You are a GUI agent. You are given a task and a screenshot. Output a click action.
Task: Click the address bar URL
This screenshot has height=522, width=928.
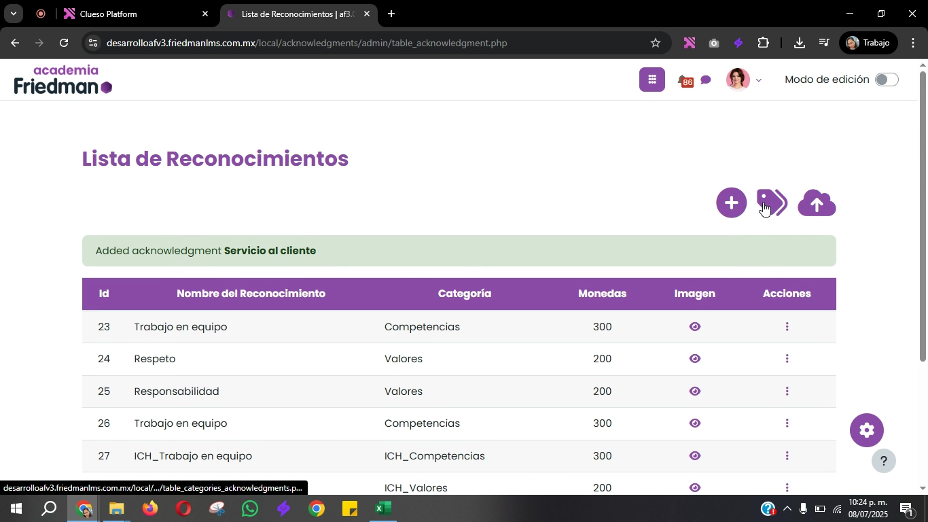pyautogui.click(x=307, y=43)
